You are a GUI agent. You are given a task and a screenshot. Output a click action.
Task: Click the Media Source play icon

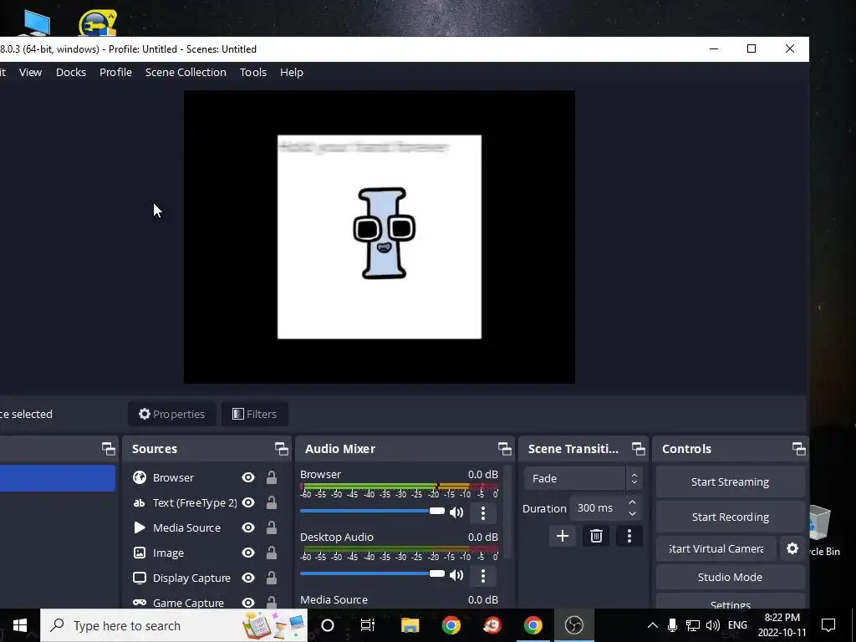(x=140, y=528)
